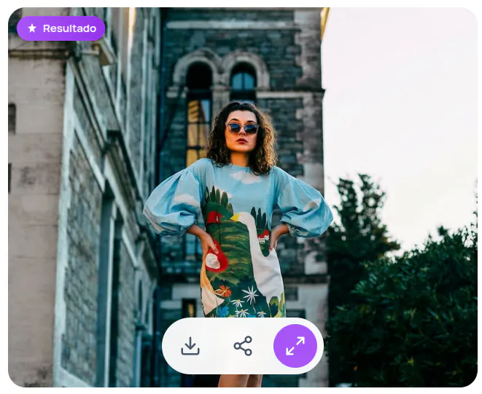Viewport: 482px width, 394px height.
Task: Expand the image to fullscreen
Action: coord(295,346)
